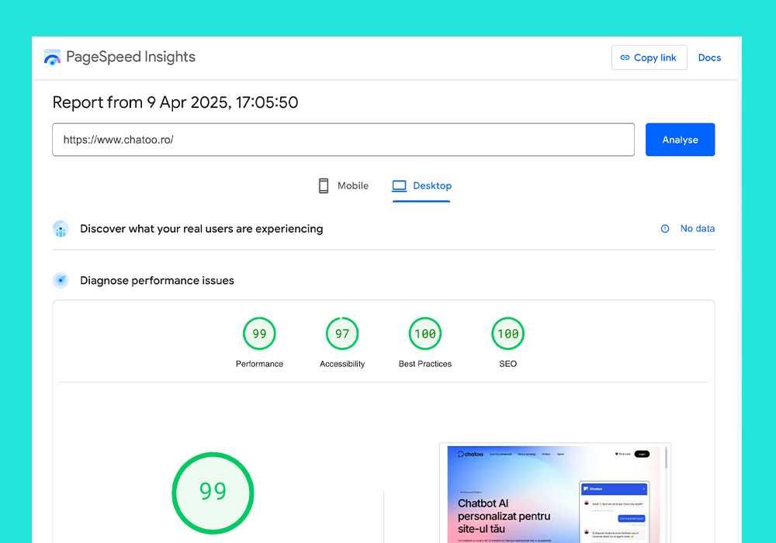This screenshot has width=776, height=543.
Task: Click the Performance label under the gauge
Action: pyautogui.click(x=259, y=364)
